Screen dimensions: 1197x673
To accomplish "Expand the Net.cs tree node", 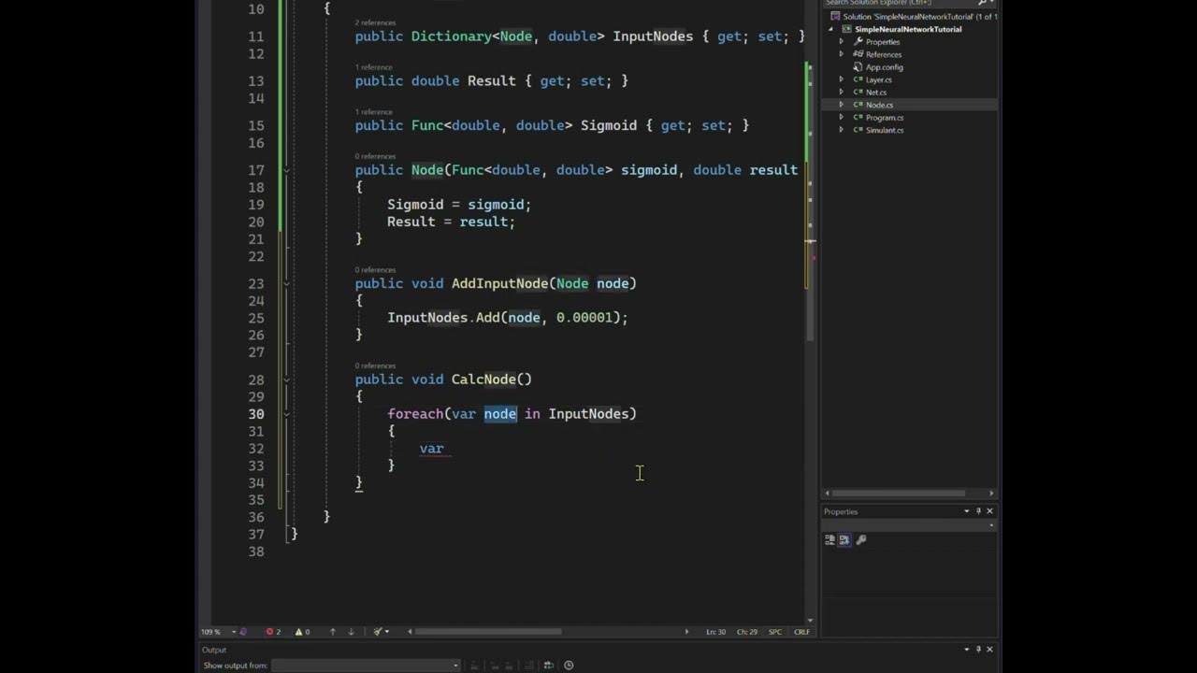I will [842, 93].
